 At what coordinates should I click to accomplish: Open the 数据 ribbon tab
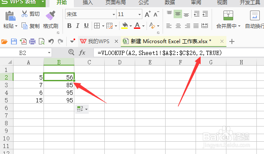pos(169,3)
